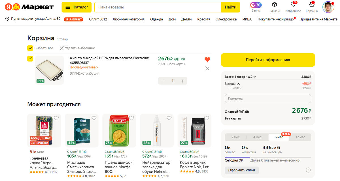Image resolution: width=340 pixels, height=181 pixels.
Task: Delete the HEPA filter with the X icon
Action: [x=207, y=68]
